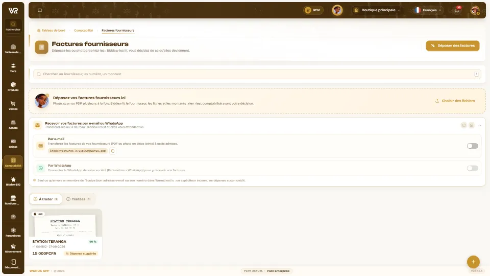Click Choisir des fichiers link

pos(455,101)
